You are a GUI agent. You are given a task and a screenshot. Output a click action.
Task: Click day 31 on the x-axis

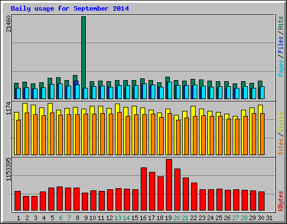[269, 218]
